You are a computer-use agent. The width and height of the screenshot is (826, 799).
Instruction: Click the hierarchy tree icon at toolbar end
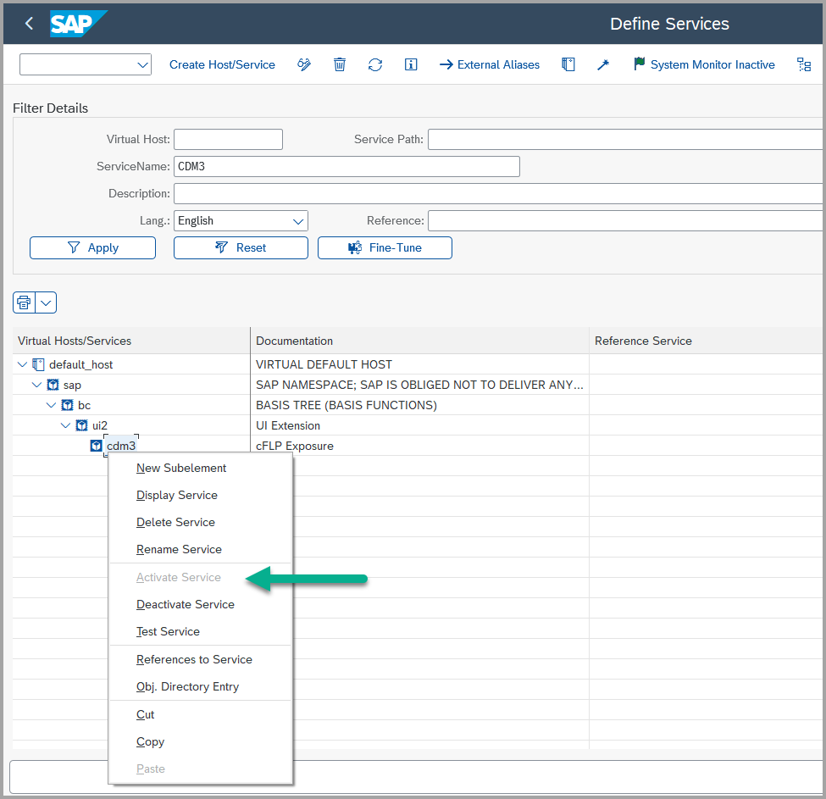[x=804, y=64]
